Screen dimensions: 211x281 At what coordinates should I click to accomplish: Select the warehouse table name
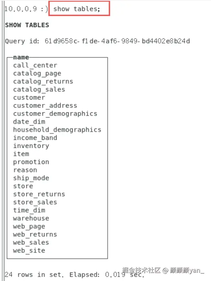coord(31,218)
